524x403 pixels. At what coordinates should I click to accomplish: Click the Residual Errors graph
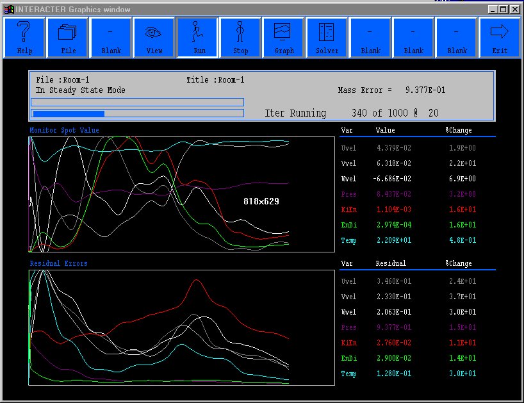pyautogui.click(x=181, y=327)
